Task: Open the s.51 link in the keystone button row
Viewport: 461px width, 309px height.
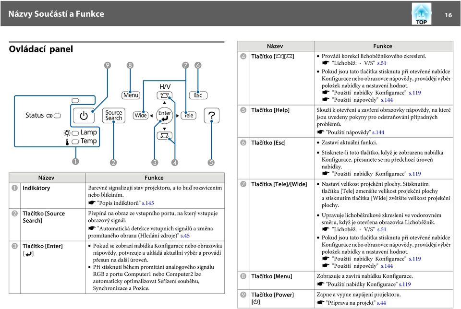Action: click(382, 63)
